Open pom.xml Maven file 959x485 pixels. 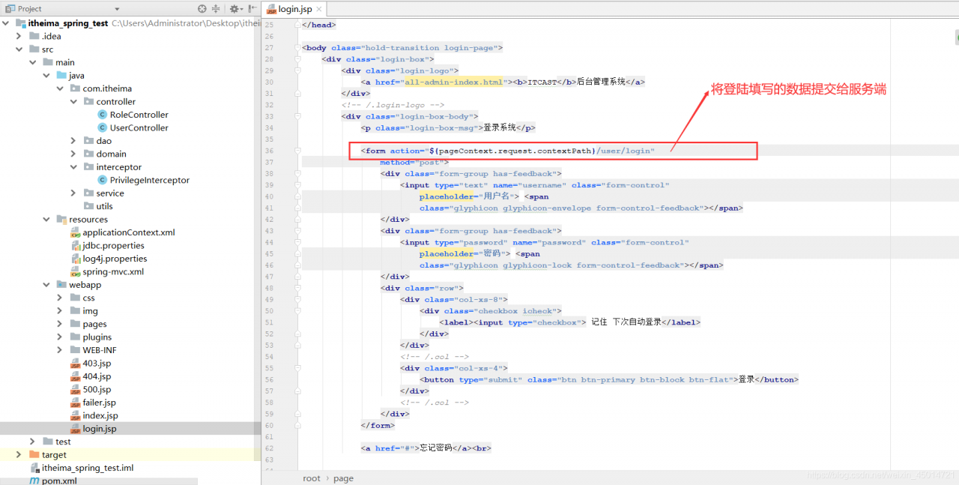tap(52, 481)
